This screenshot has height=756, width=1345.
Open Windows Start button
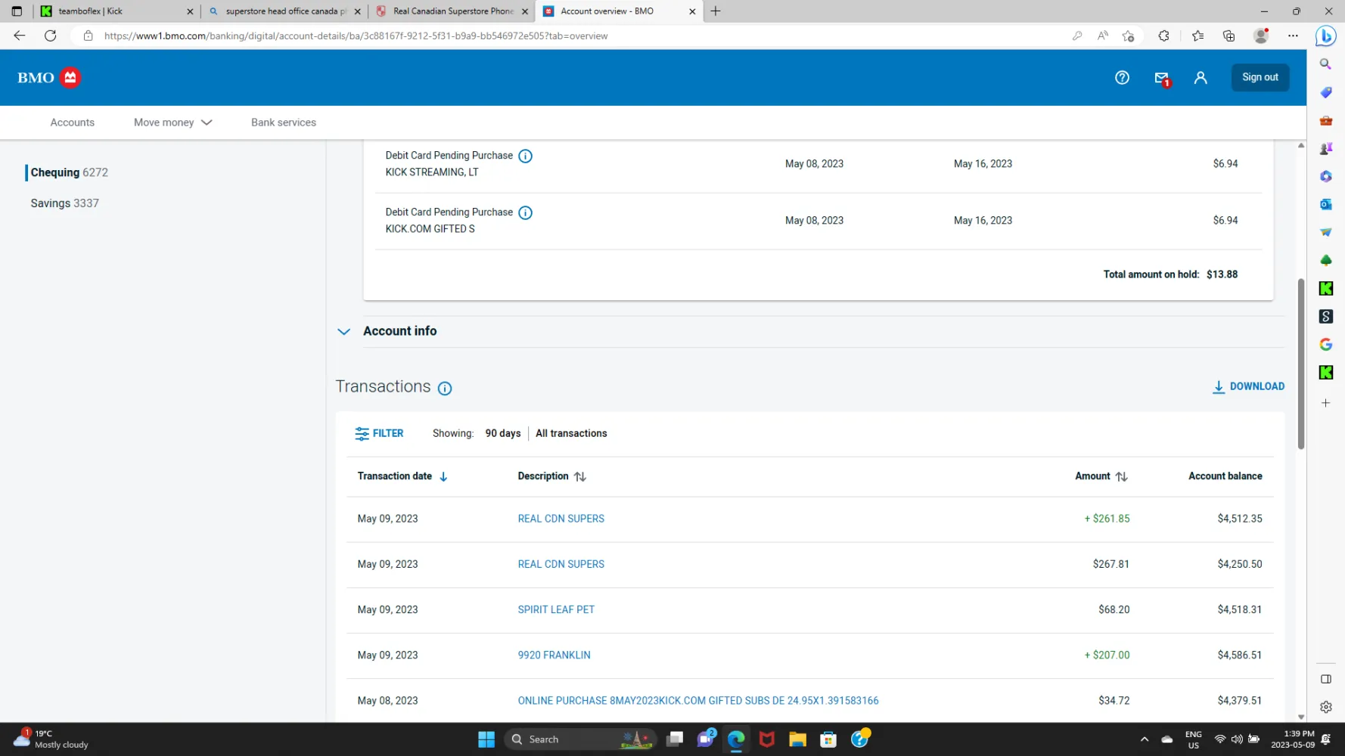(486, 739)
